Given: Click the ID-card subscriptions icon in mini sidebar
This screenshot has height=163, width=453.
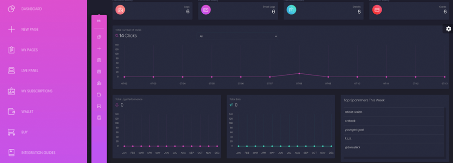Looking at the screenshot, I should (99, 83).
